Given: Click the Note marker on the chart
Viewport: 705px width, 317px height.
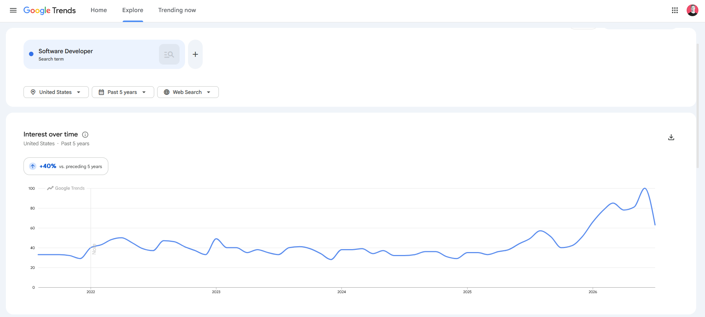Looking at the screenshot, I should pos(94,249).
